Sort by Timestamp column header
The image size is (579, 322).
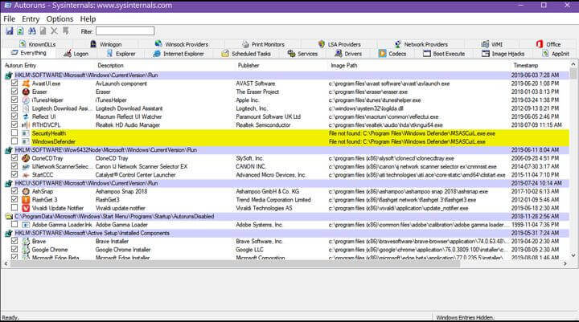[x=525, y=65]
